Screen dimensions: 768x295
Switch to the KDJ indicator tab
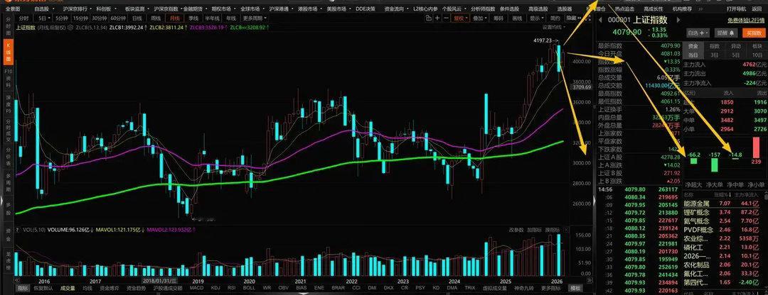(x=215, y=288)
